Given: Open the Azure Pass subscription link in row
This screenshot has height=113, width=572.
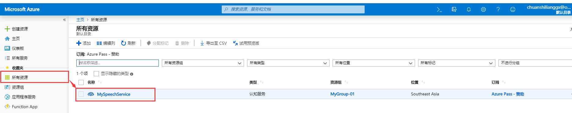Looking at the screenshot, I should point(508,94).
